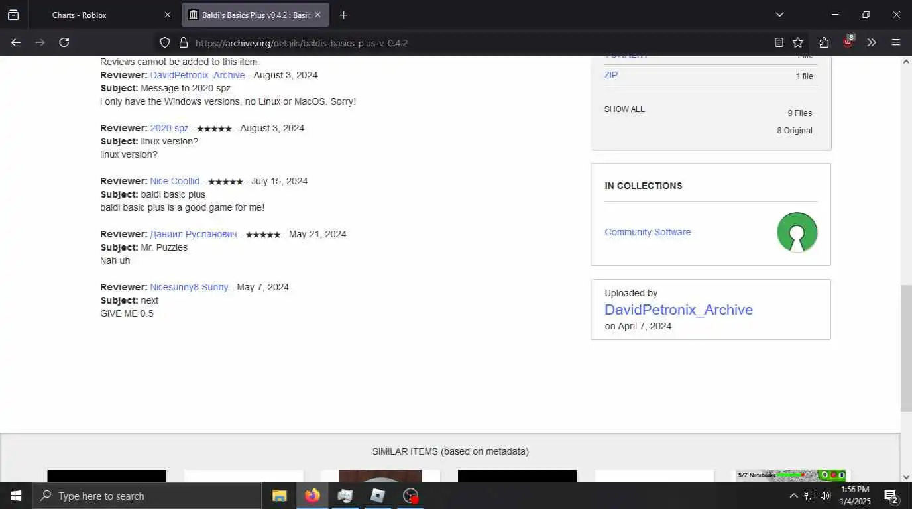Show hidden system tray icons
The height and width of the screenshot is (509, 912).
793,496
